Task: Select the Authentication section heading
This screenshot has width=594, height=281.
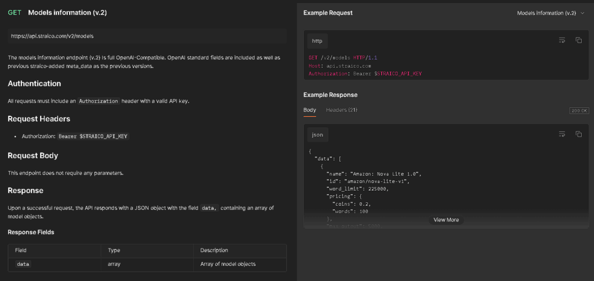Action: pos(34,83)
